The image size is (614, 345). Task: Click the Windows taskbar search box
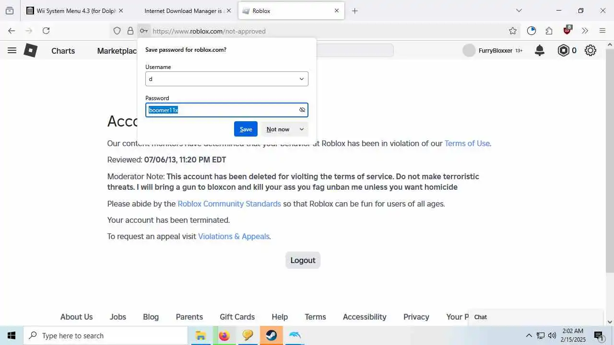106,335
